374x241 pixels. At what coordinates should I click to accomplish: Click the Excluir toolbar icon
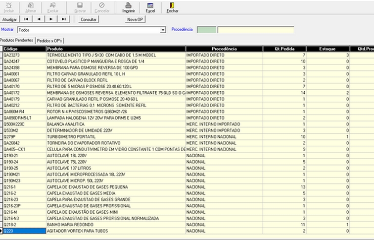[53, 7]
